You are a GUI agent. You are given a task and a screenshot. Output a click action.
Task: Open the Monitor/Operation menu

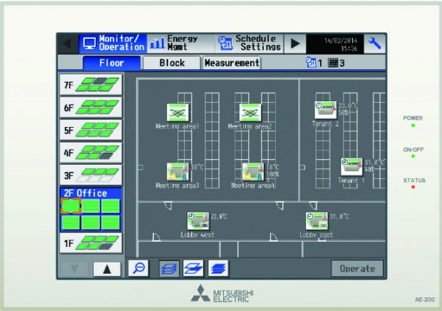[x=113, y=44]
